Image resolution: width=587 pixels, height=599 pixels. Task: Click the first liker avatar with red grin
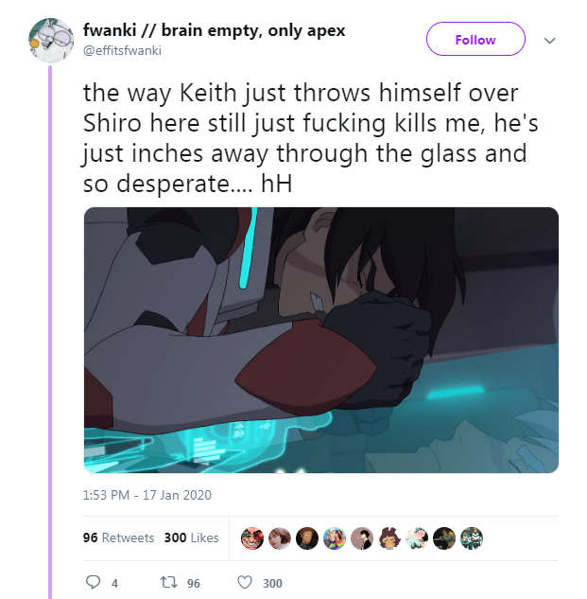251,538
